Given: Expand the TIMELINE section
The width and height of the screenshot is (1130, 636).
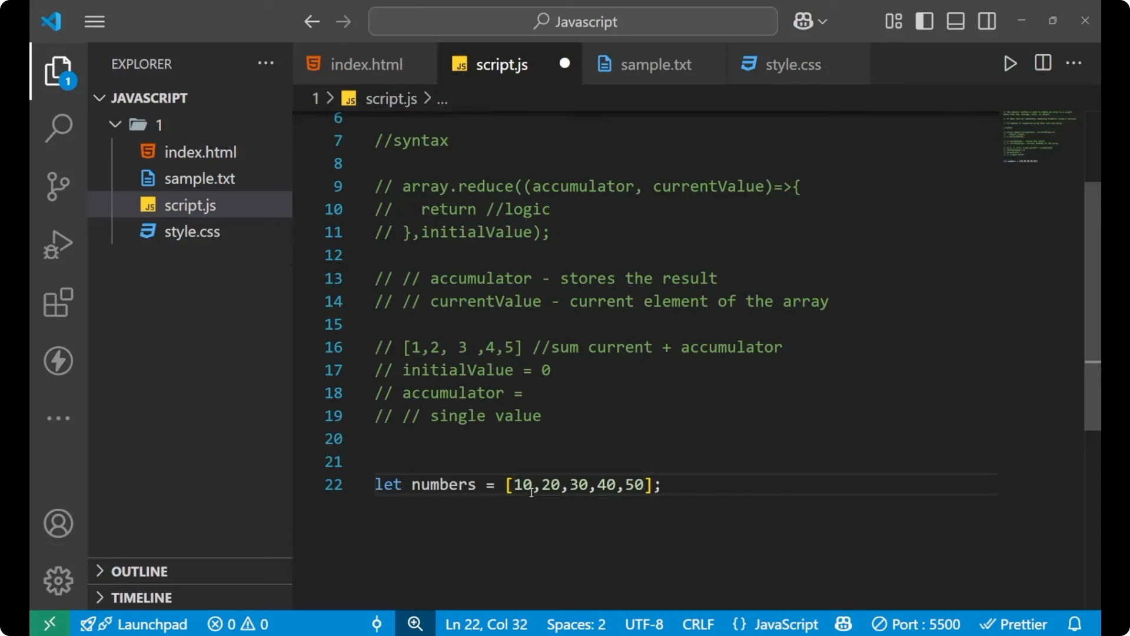Looking at the screenshot, I should (x=141, y=597).
